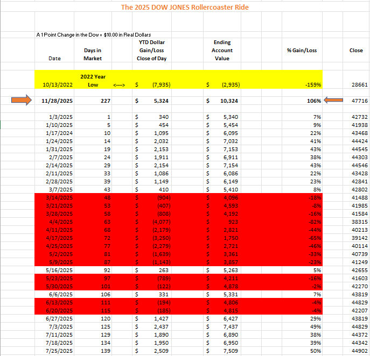370x356 pixels.
Task: Select the -159% gain/loss cell
Action: point(313,84)
